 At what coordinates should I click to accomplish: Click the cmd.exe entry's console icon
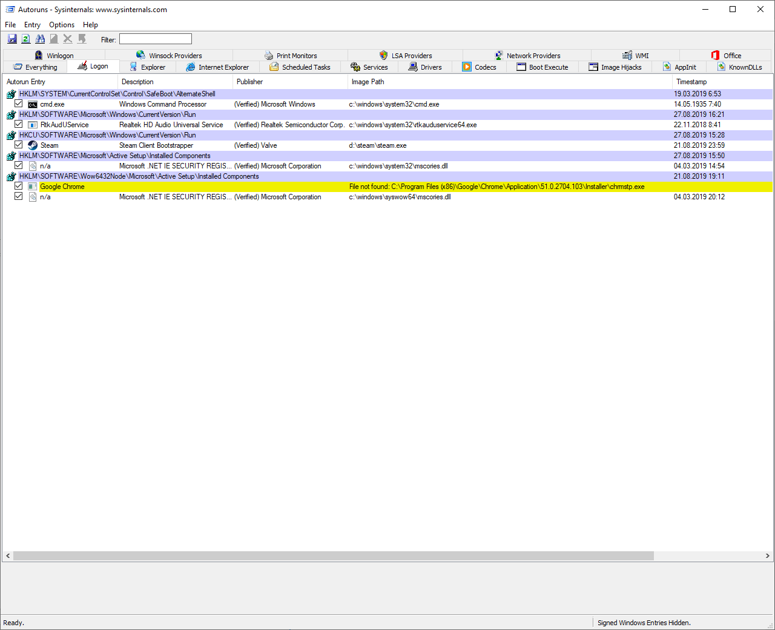coord(33,104)
